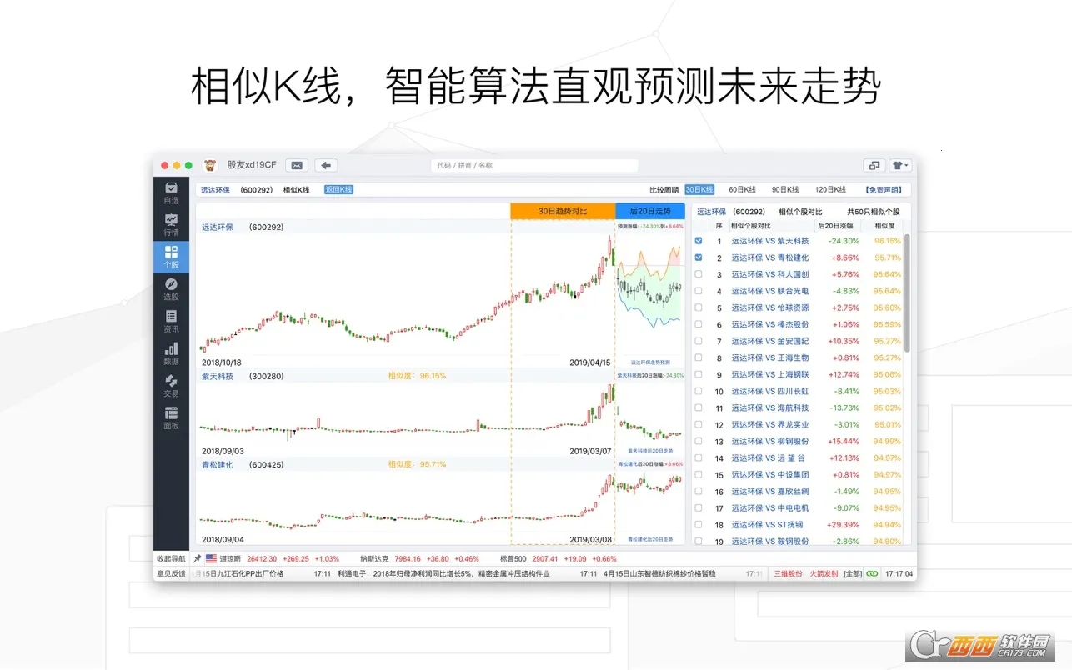Check the 科大国创 comparison checkbox
The image size is (1072, 670).
(699, 274)
